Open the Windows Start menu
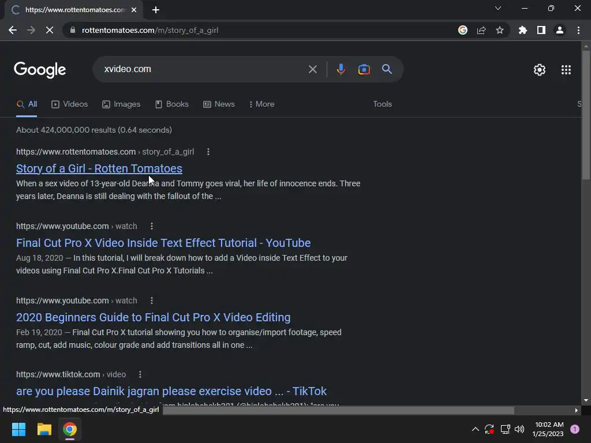Image resolution: width=591 pixels, height=443 pixels. click(18, 429)
